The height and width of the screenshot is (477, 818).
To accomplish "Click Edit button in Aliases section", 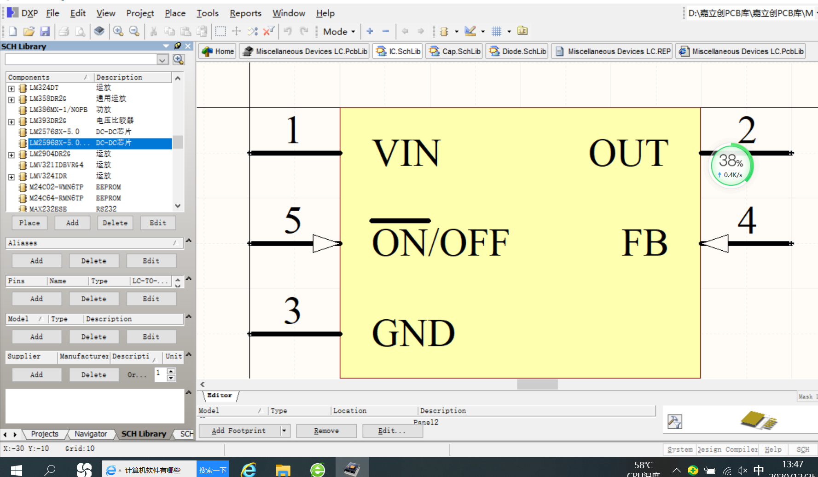I will [151, 261].
